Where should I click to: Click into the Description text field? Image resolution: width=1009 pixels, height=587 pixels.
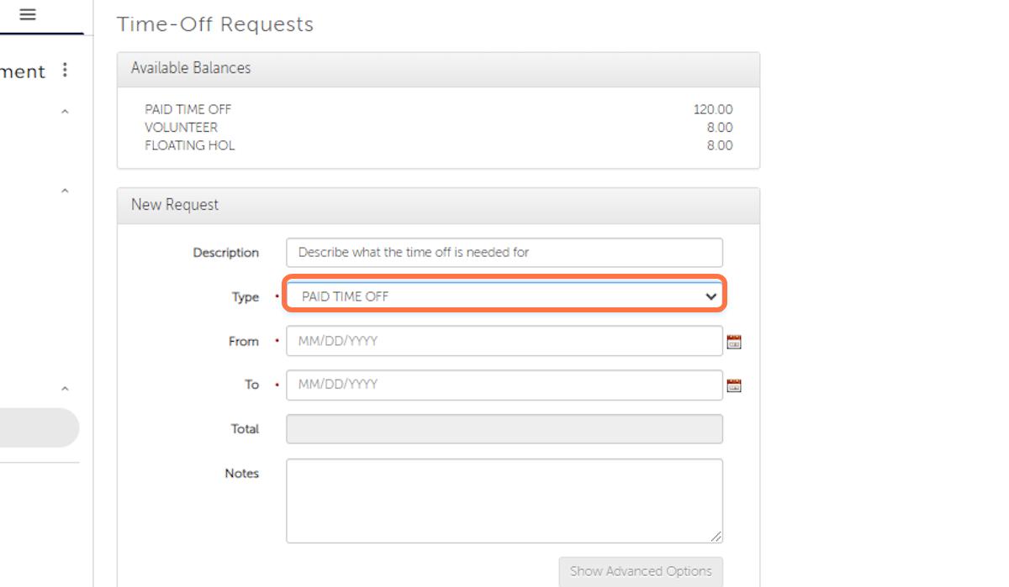(x=504, y=252)
